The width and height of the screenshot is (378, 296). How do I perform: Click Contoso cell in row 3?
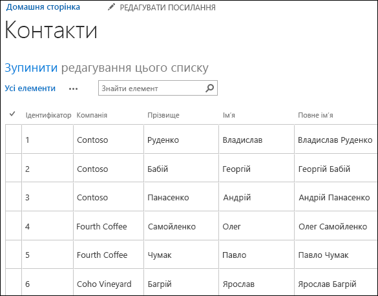(109, 196)
